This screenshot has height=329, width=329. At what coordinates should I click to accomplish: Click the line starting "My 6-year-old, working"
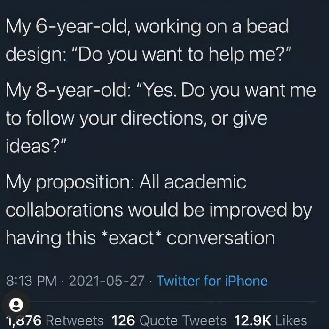coord(147,27)
